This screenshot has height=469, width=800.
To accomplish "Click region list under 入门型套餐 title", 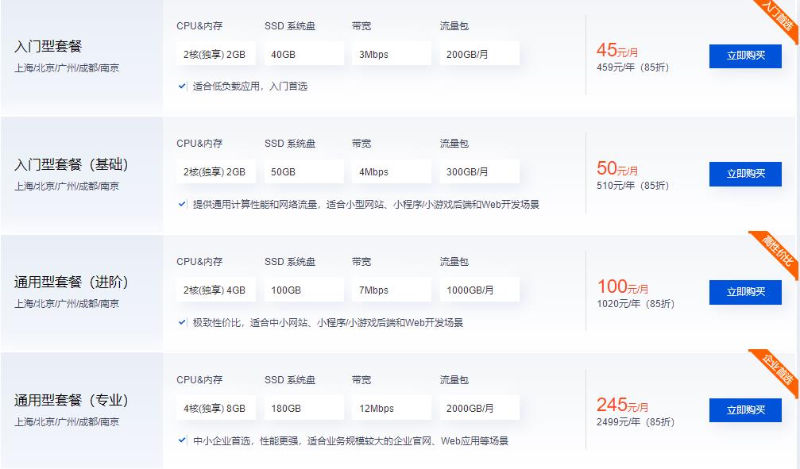I will pyautogui.click(x=66, y=67).
